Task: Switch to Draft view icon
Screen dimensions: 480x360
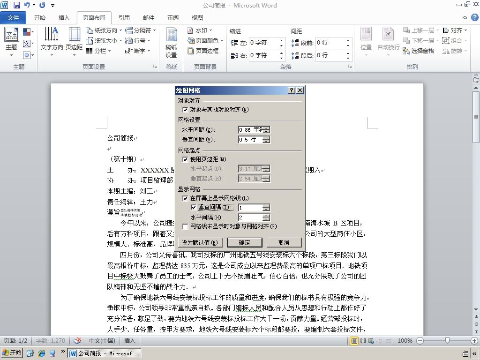Action: 389,341
